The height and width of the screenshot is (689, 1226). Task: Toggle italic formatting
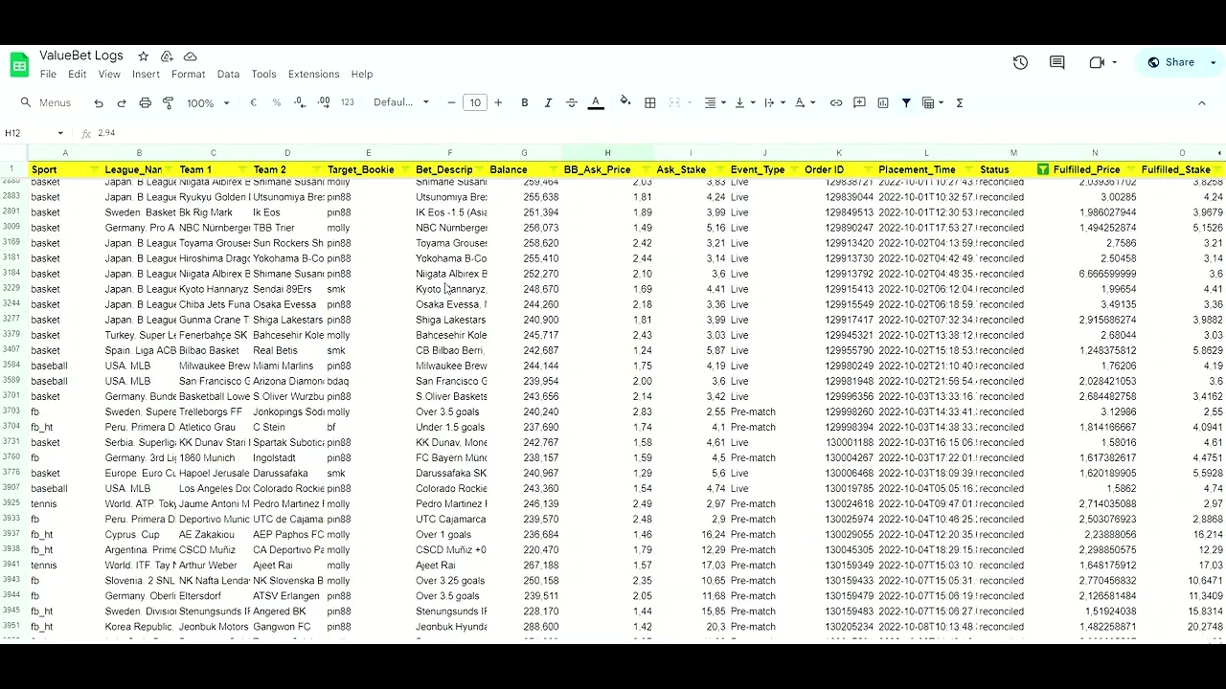(x=548, y=102)
